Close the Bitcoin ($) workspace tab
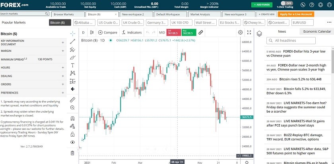Screen dimensions: 334x164 click(116, 14)
